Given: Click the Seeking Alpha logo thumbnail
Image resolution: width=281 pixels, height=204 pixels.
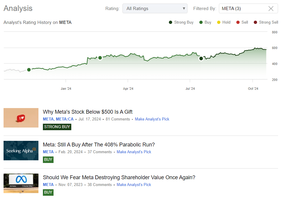Looking at the screenshot, I should click(x=21, y=151).
